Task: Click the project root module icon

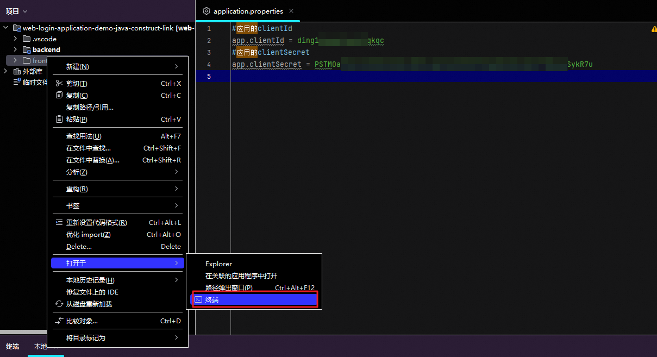Action: click(17, 28)
